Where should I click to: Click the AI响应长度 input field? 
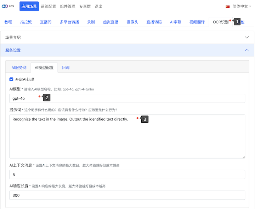point(127,196)
